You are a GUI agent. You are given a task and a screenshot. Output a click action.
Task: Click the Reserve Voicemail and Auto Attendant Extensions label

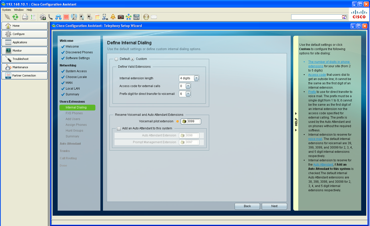[x=149, y=115]
